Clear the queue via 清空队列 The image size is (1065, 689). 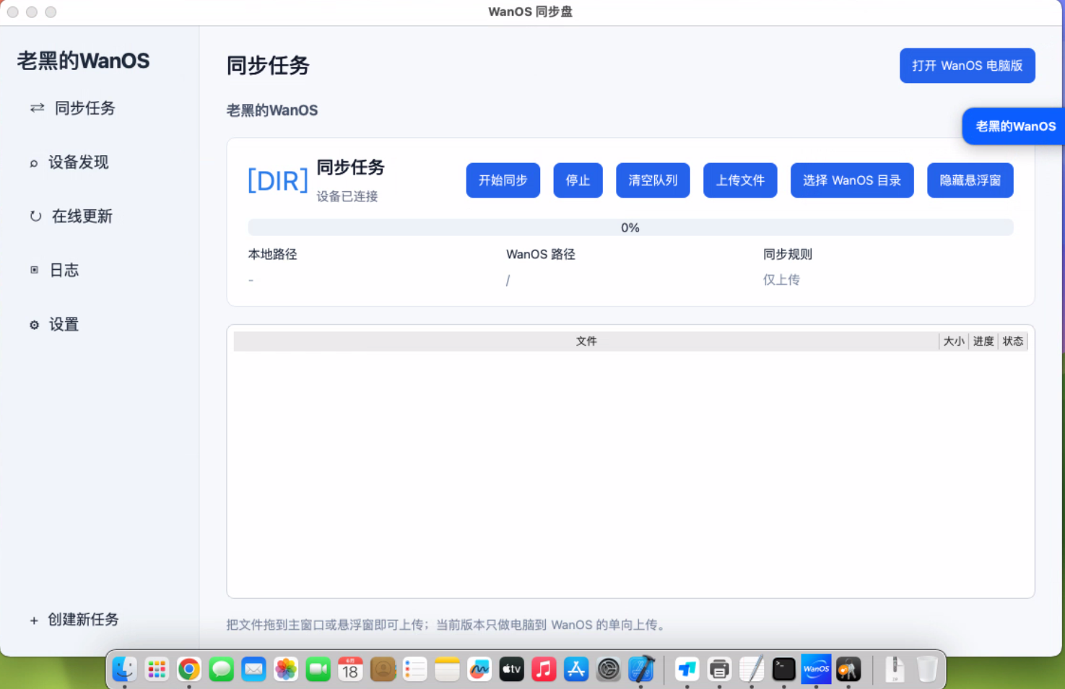[x=653, y=180]
